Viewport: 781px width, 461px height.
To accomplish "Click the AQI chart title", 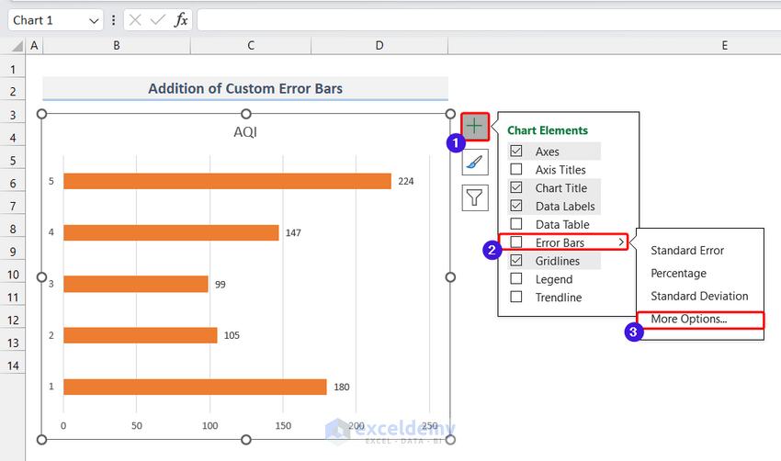I will (x=245, y=132).
